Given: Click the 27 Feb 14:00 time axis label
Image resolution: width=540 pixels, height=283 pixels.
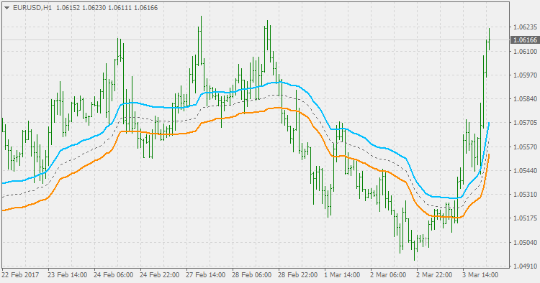Looking at the screenshot, I should (206, 275).
